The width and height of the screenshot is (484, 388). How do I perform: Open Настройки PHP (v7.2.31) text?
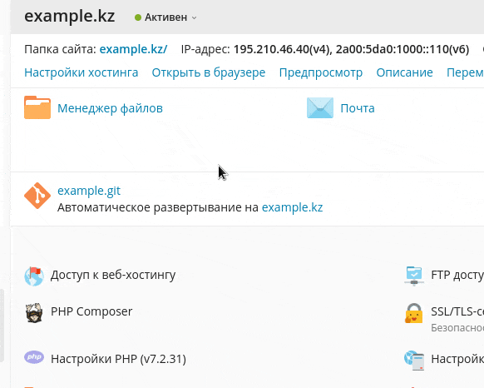tap(119, 359)
